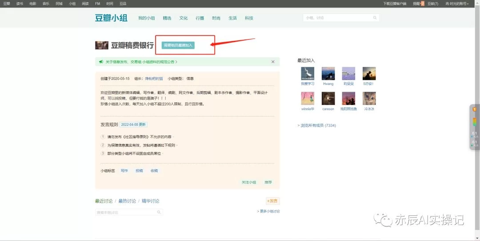Go to FM in top bar
Screen dimensions: 480x241
[x=98, y=4]
